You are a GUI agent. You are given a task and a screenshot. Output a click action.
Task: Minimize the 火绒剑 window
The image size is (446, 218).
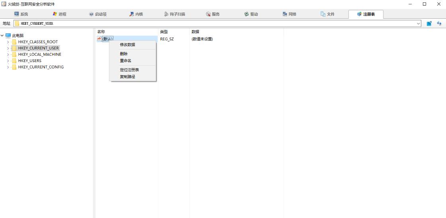pos(411,4)
